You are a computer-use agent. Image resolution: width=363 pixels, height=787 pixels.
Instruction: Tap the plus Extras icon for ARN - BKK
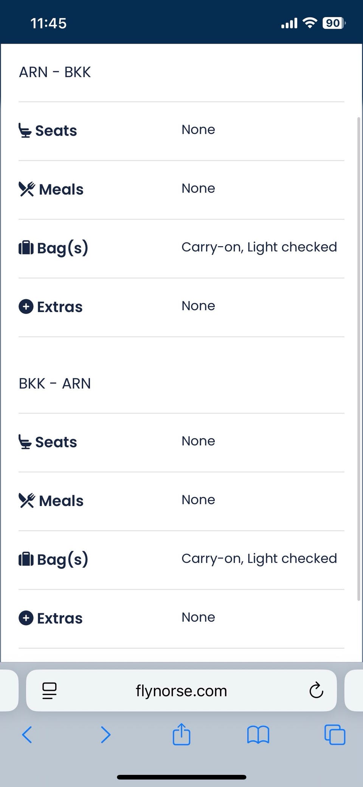coord(26,306)
